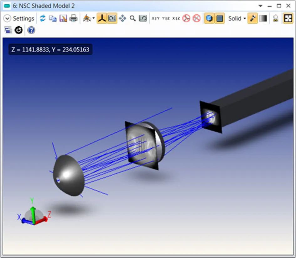Expand the Settings chevron
296x258 pixels.
7,18
